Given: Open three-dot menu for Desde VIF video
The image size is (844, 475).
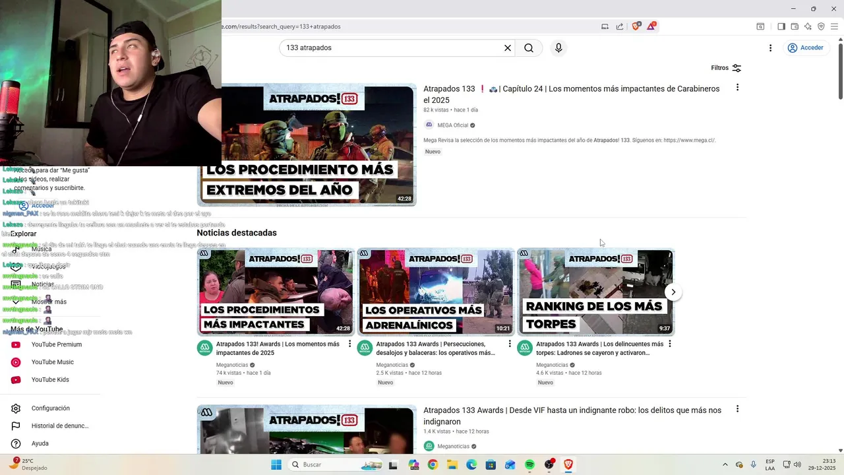Looking at the screenshot, I should tap(737, 409).
